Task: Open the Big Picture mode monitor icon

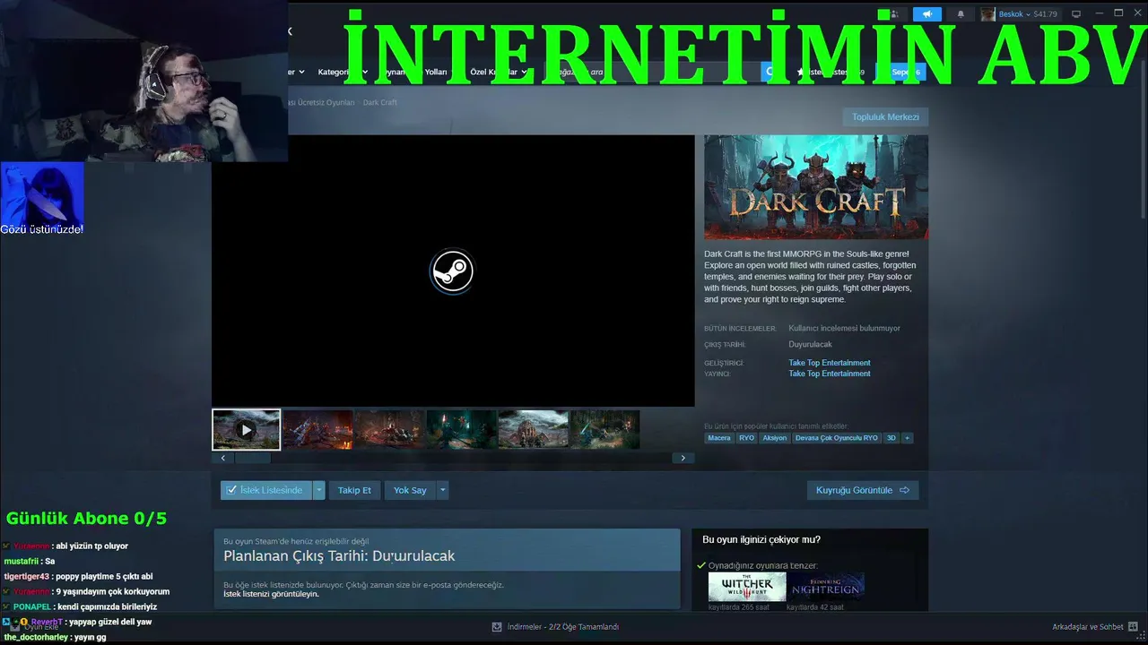Action: pyautogui.click(x=1076, y=13)
